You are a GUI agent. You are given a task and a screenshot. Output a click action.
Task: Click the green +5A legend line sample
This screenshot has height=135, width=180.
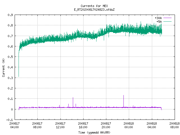click(167, 21)
